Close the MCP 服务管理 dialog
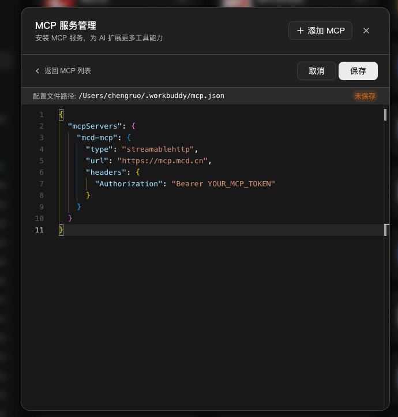This screenshot has width=398, height=417. click(x=366, y=31)
